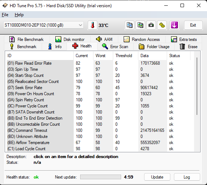
Task: Expand the ST1000DM010 drive selection dropdown
Action: [x=43, y=25]
